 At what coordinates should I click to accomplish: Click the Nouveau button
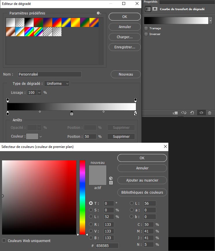pyautogui.click(x=126, y=74)
